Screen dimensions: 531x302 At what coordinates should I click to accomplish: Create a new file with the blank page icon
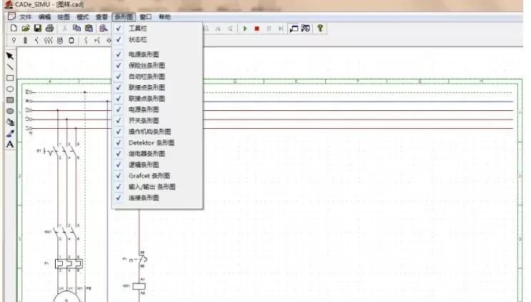point(14,28)
